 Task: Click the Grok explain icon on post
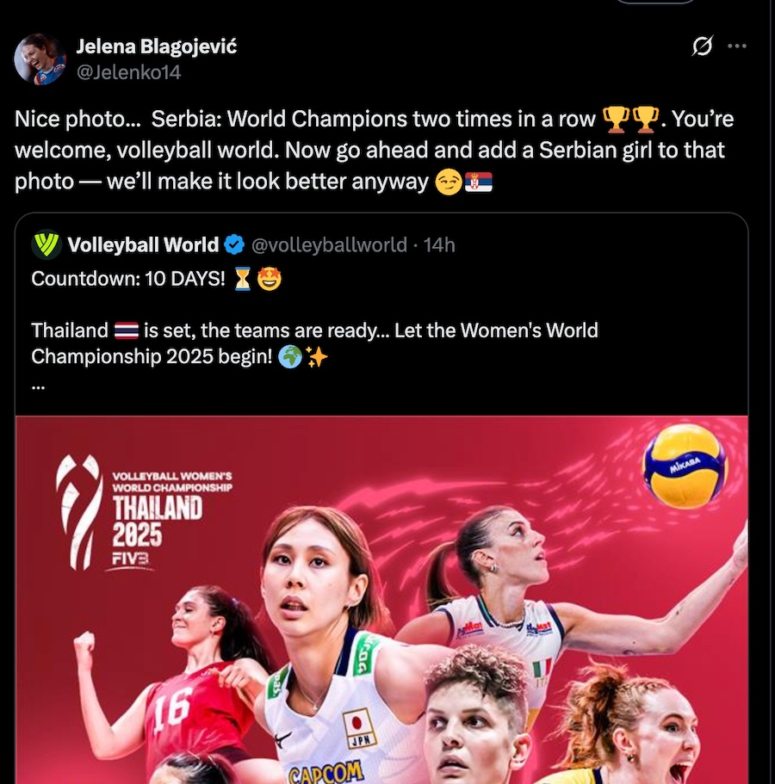pyautogui.click(x=702, y=46)
